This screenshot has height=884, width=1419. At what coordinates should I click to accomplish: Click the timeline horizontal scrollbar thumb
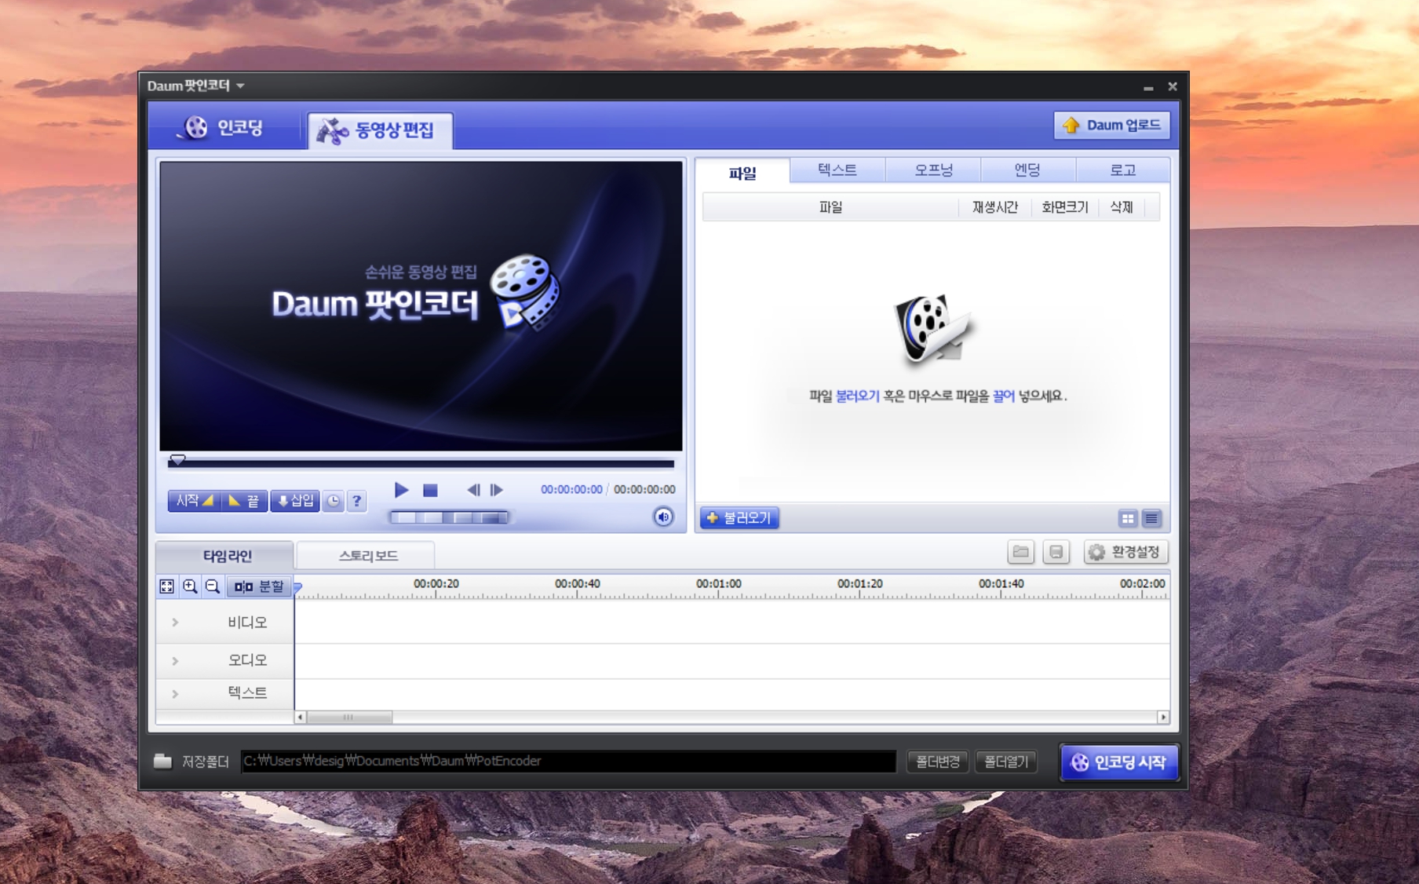point(349,718)
